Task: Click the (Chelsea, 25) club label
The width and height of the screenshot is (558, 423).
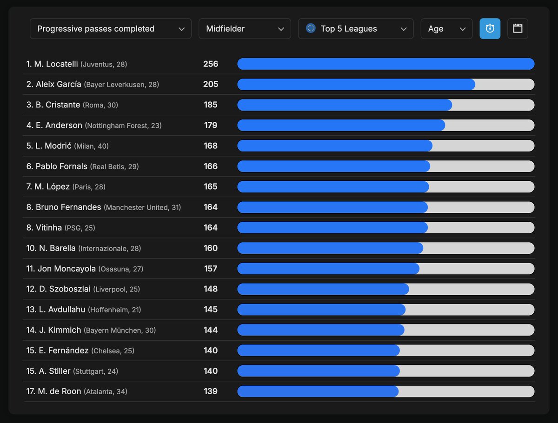Action: [113, 351]
